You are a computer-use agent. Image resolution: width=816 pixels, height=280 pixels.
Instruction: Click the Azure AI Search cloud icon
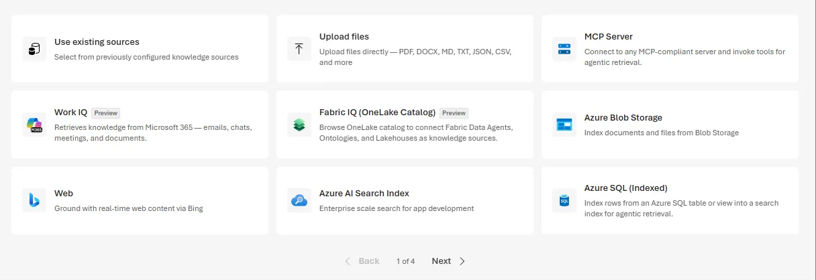(x=299, y=200)
